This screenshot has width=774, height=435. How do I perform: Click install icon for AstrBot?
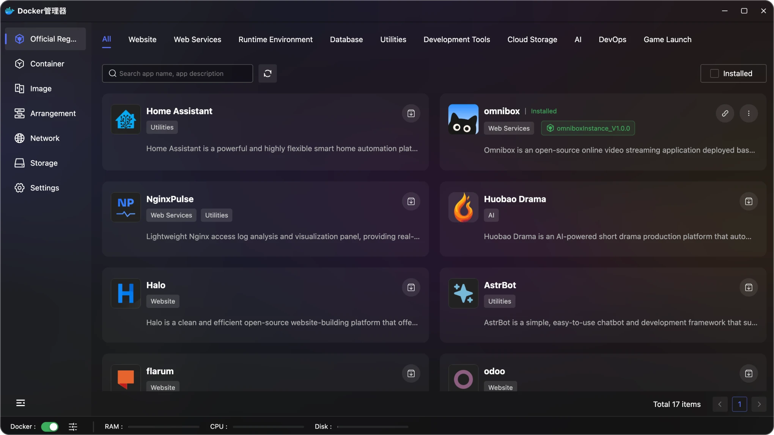click(x=748, y=288)
